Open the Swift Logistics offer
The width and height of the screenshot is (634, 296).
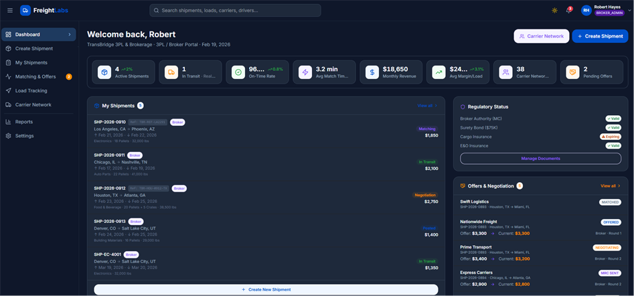(540, 204)
